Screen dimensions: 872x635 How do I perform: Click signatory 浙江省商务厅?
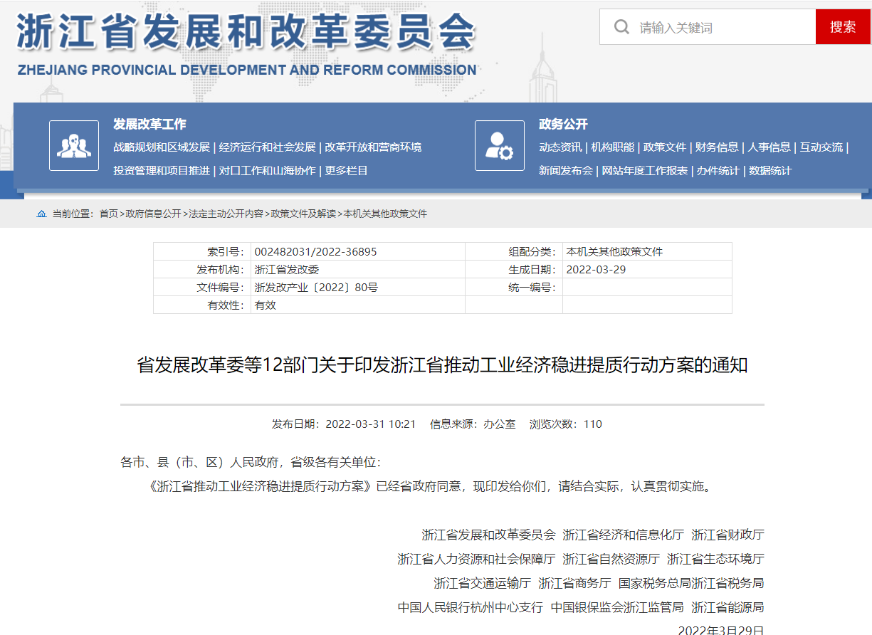point(574,583)
